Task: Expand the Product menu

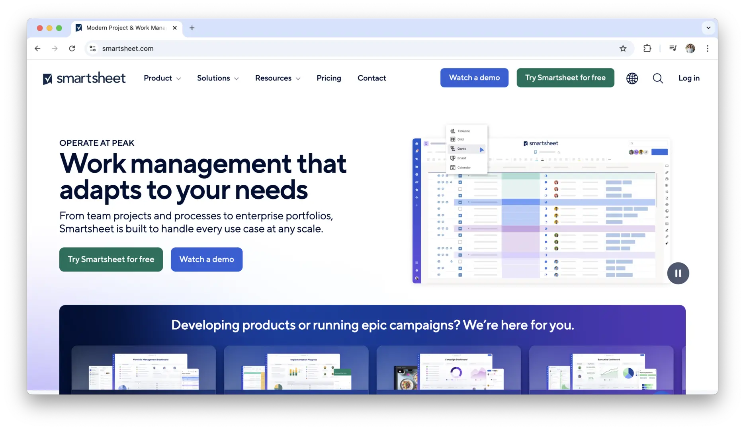Action: point(162,78)
